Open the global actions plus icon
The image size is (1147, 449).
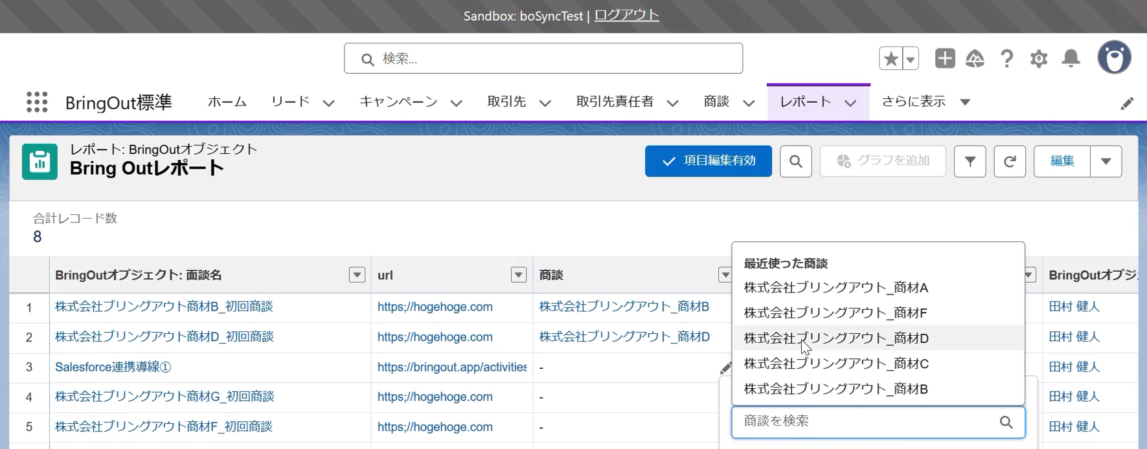point(945,58)
